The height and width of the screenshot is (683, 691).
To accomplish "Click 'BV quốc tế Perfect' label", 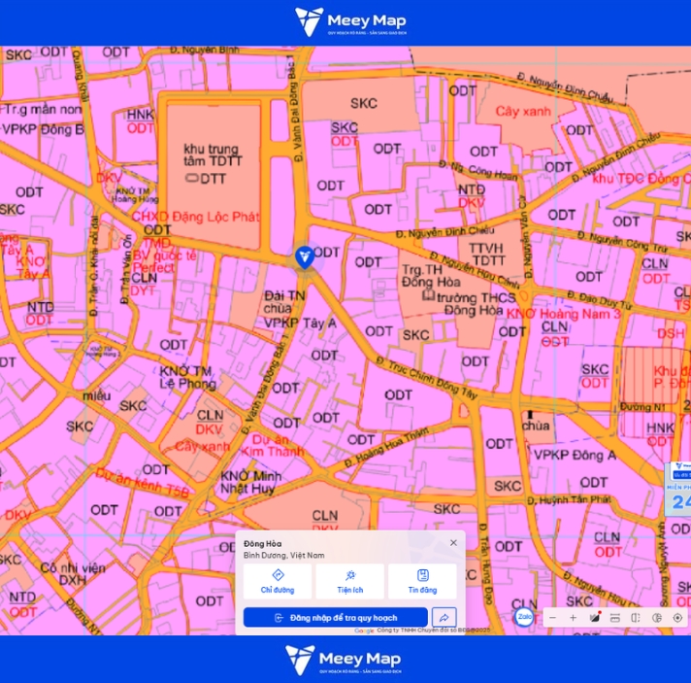I will [164, 261].
